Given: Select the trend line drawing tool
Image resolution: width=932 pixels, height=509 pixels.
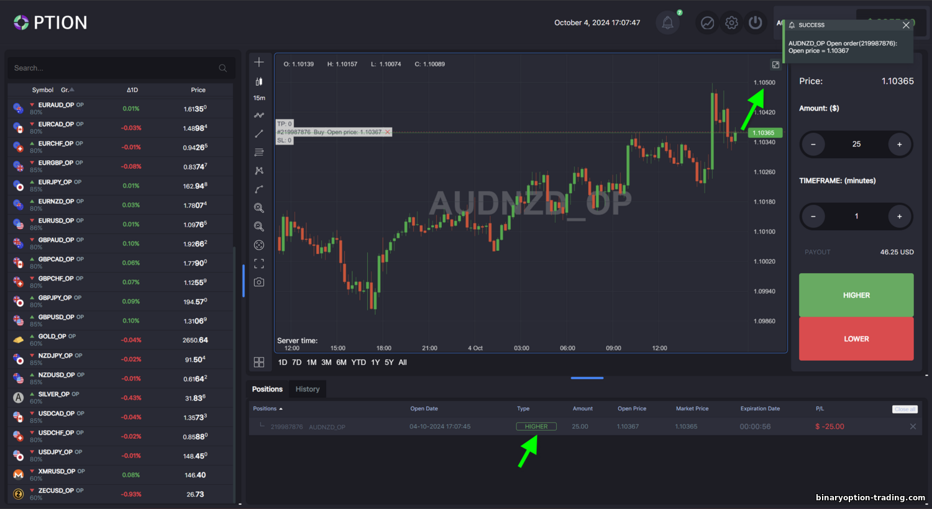Looking at the screenshot, I should click(x=259, y=133).
